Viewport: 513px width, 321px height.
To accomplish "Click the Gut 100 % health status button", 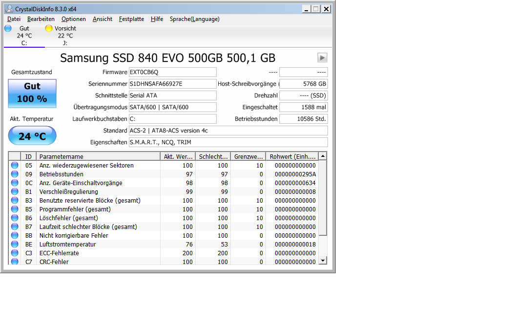I will (x=32, y=94).
